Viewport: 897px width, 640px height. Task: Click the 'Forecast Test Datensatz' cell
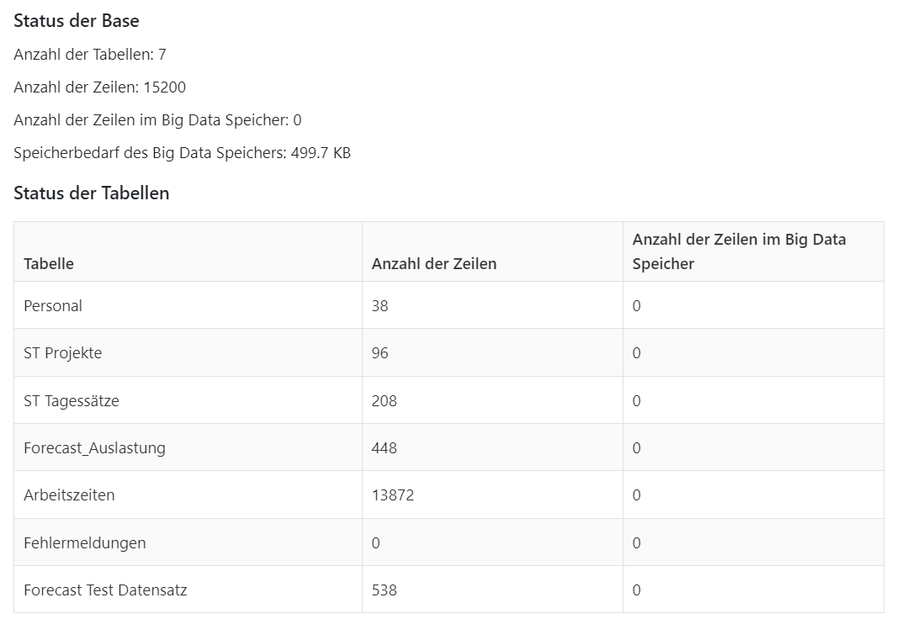click(x=105, y=590)
